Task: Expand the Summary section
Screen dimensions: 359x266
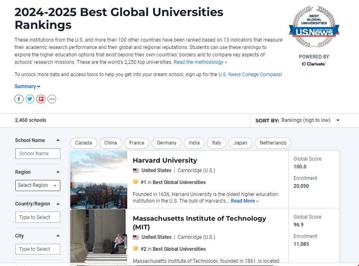Action: (28, 86)
